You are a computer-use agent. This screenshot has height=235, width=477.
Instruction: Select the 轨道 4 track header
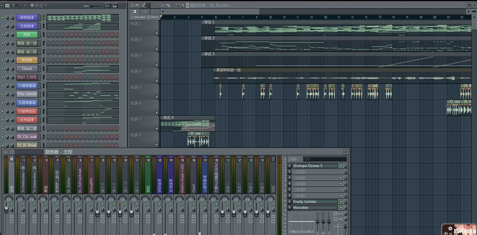tap(144, 76)
